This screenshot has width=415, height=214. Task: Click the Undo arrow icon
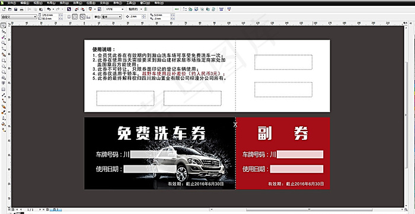click(x=49, y=9)
